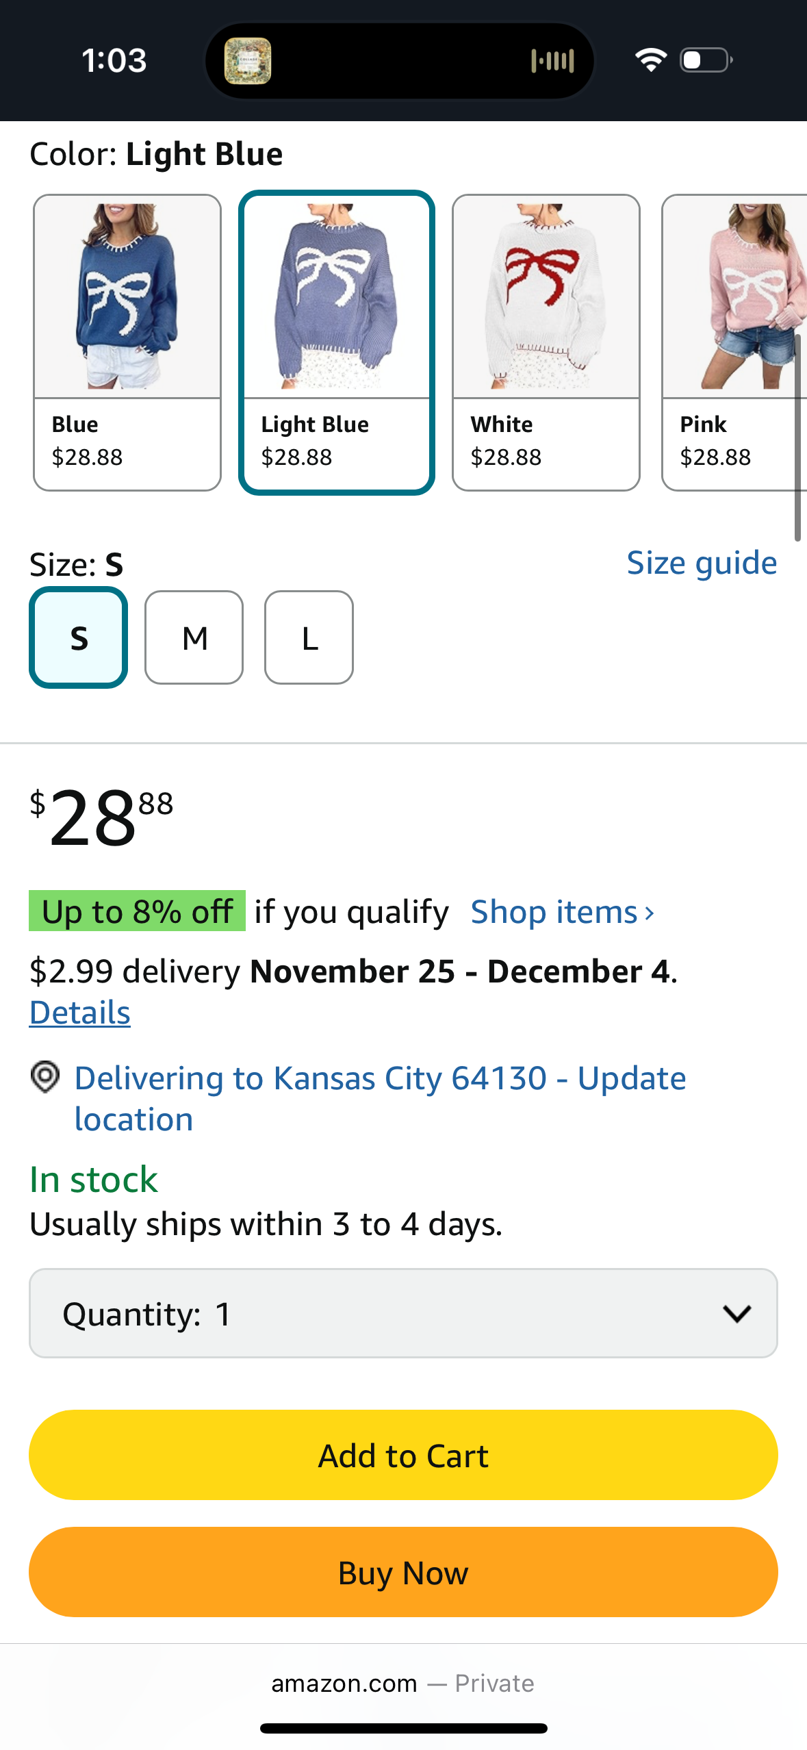Screen dimensions: 807x1750
Task: Add the sweater to cart
Action: (x=403, y=1455)
